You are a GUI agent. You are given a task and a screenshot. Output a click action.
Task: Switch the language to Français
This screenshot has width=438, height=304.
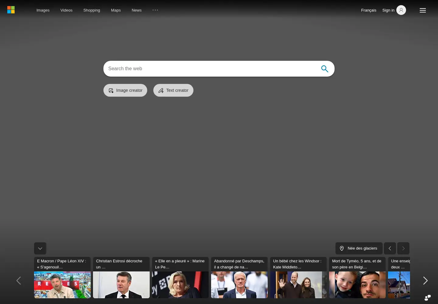369,10
